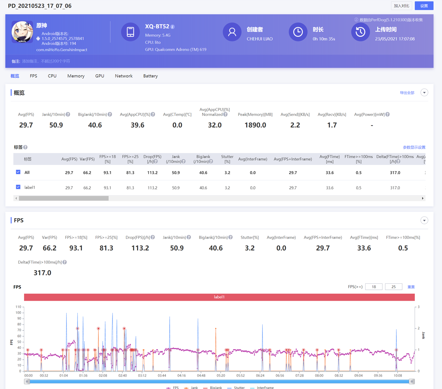This screenshot has height=389, width=442.
Task: Click the Genshin Impact app avatar icon
Action: click(22, 32)
